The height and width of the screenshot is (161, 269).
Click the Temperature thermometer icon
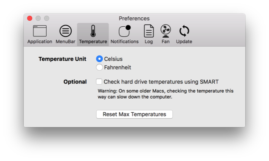tap(93, 31)
